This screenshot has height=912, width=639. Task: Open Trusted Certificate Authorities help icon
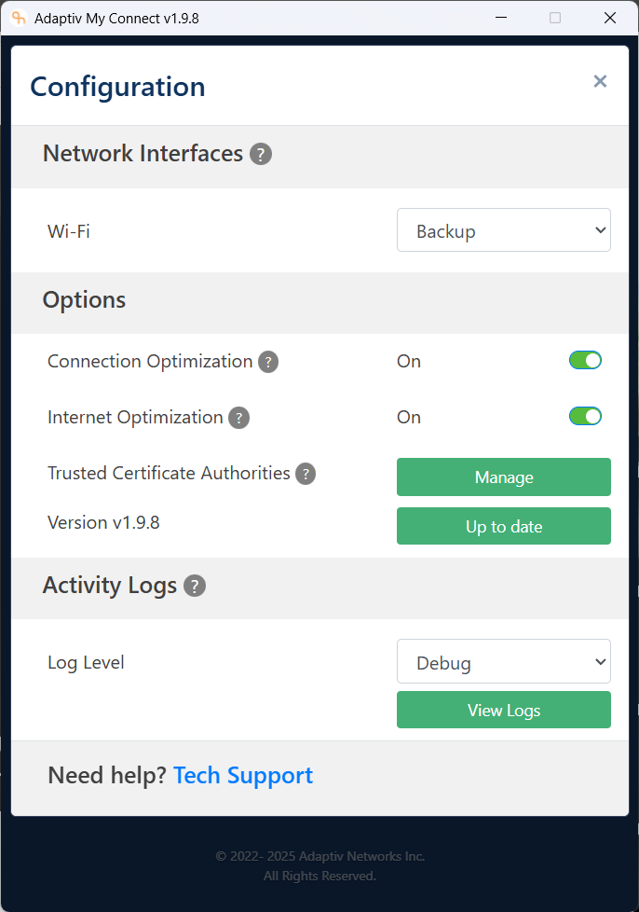pyautogui.click(x=306, y=474)
